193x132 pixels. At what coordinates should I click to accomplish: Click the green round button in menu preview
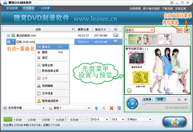tap(129, 91)
